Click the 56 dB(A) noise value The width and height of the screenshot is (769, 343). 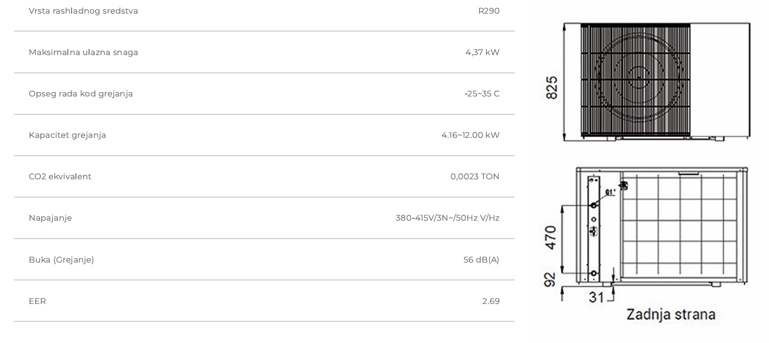(x=481, y=260)
